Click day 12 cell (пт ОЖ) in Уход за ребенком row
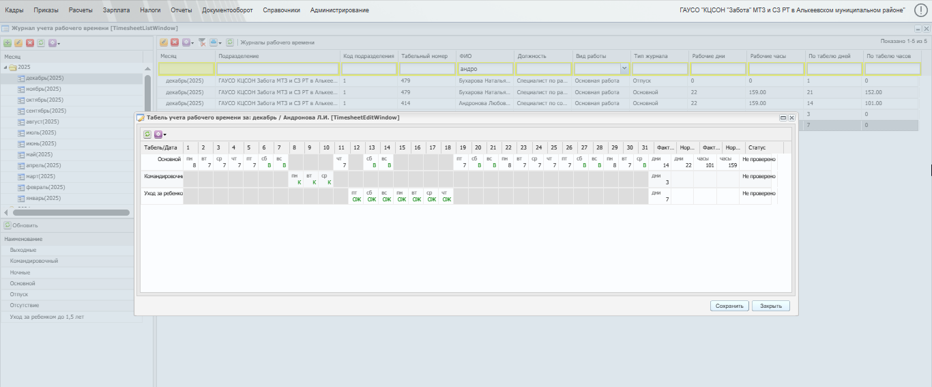Screen dimensions: 932x387 pos(355,196)
